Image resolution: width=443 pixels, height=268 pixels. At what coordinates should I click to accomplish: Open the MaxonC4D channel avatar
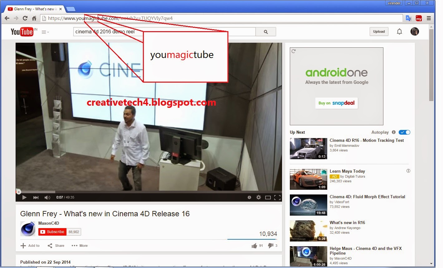pos(28,229)
